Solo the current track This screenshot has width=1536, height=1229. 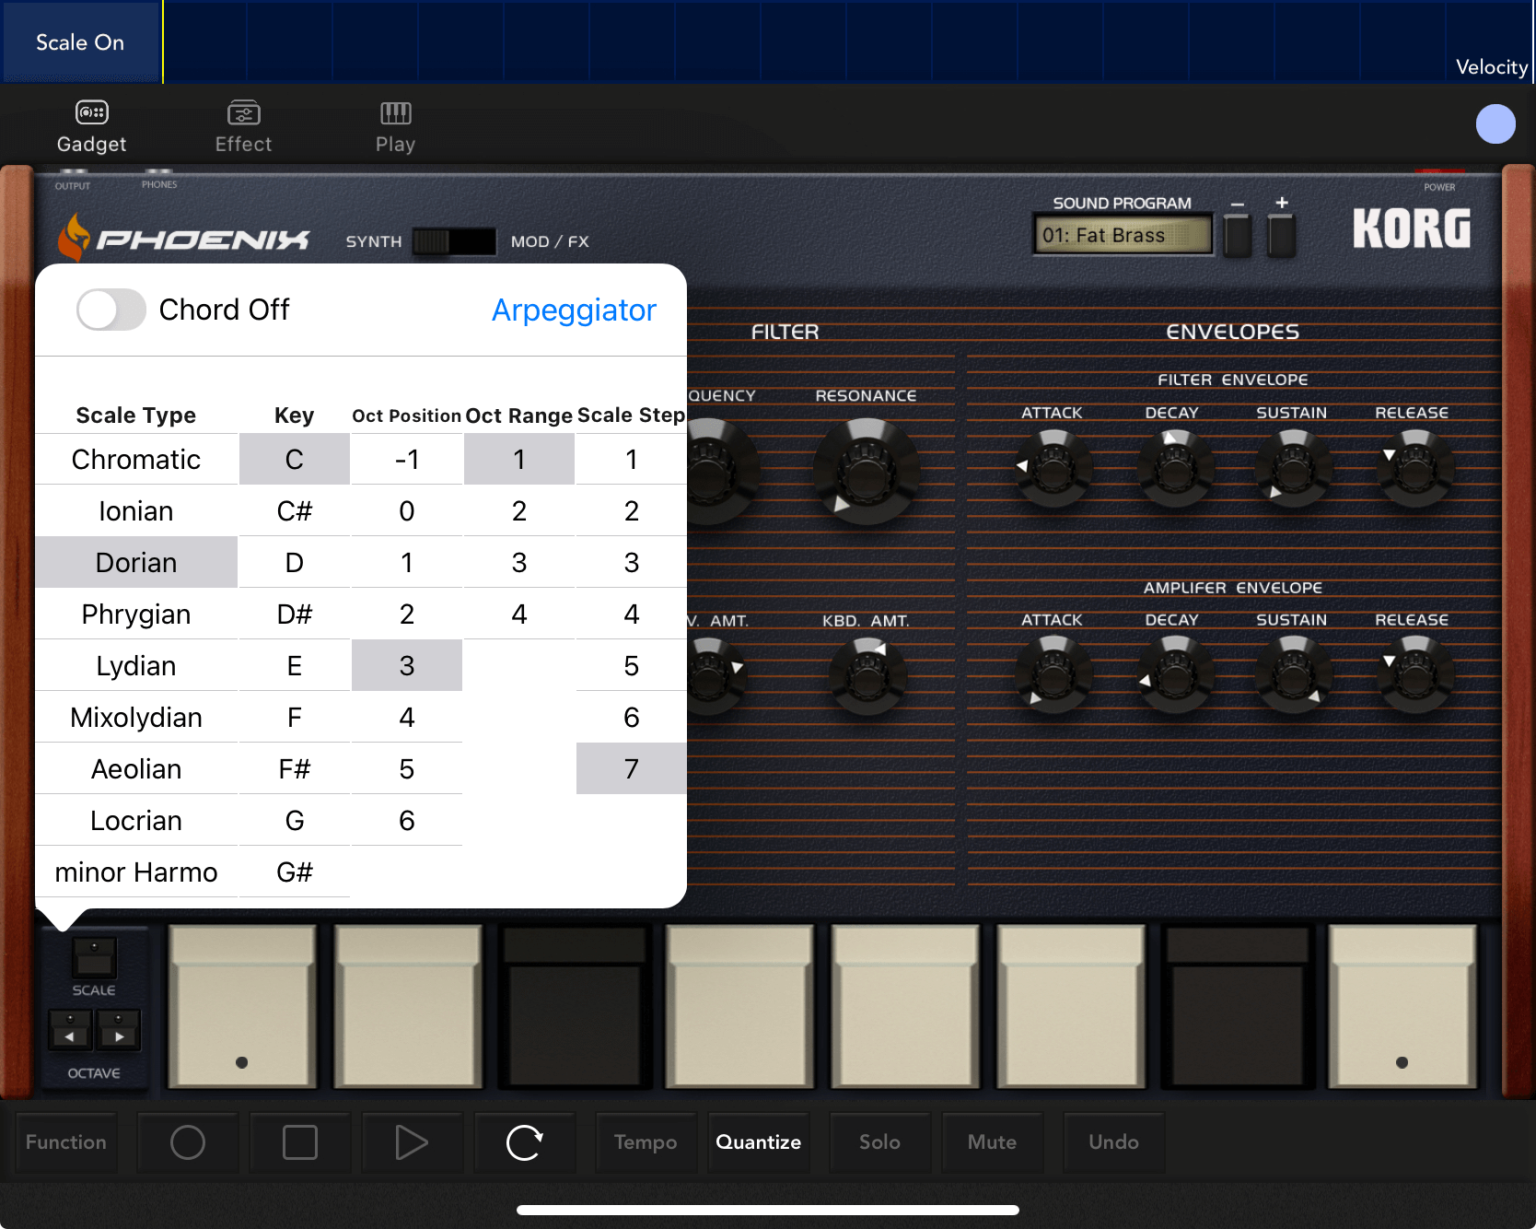point(880,1142)
